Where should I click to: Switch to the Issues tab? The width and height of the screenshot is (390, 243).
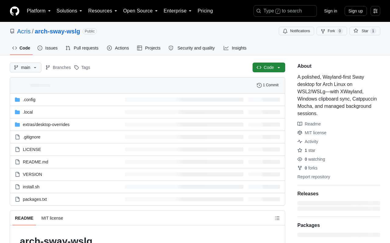(x=48, y=48)
